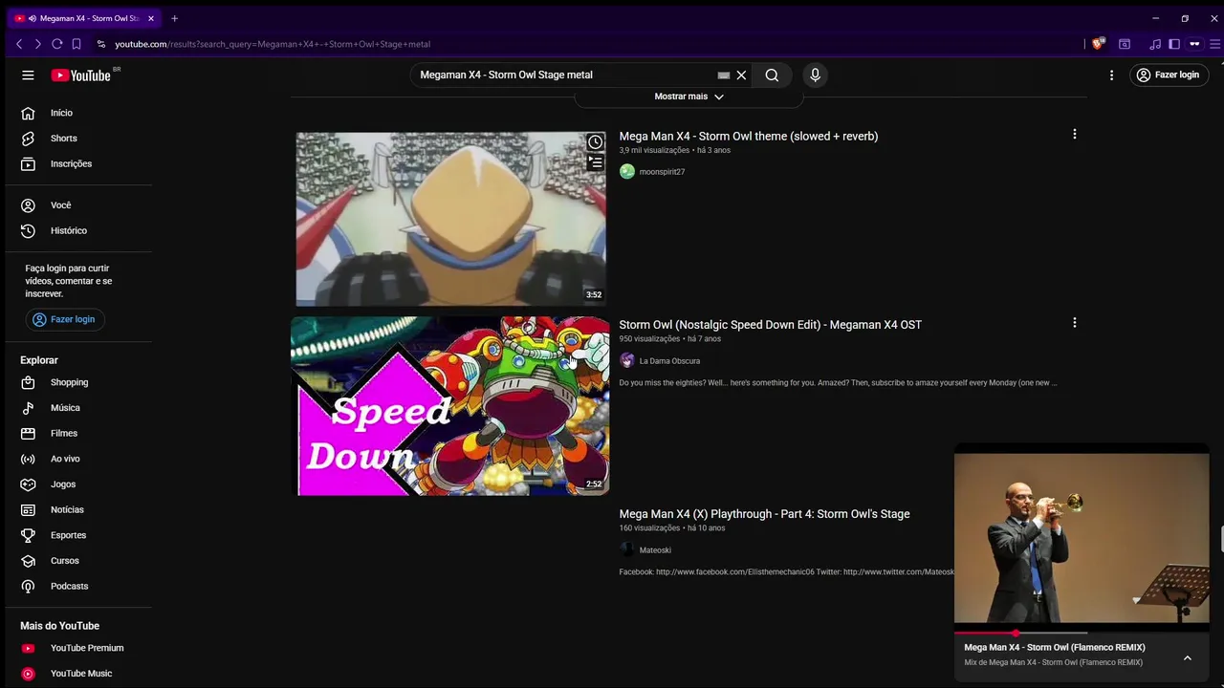Open options for Storm Owl theme slowed video
Viewport: 1224px width, 688px height.
pos(1074,135)
